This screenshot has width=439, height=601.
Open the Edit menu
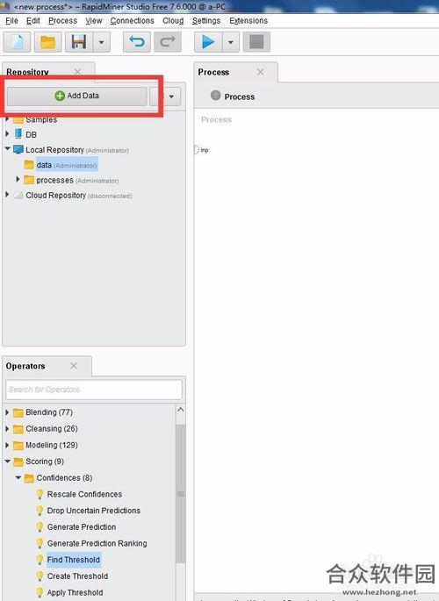(x=33, y=21)
